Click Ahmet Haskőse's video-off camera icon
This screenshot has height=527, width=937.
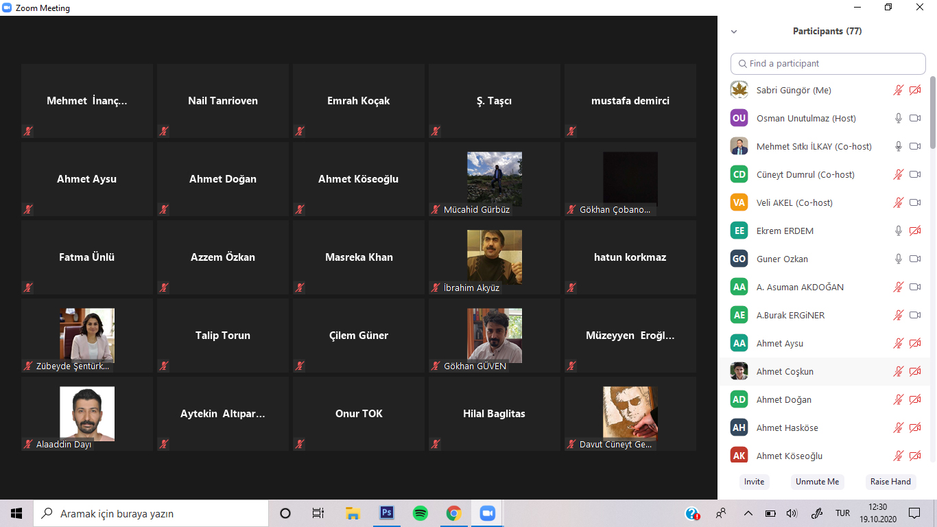pos(914,428)
